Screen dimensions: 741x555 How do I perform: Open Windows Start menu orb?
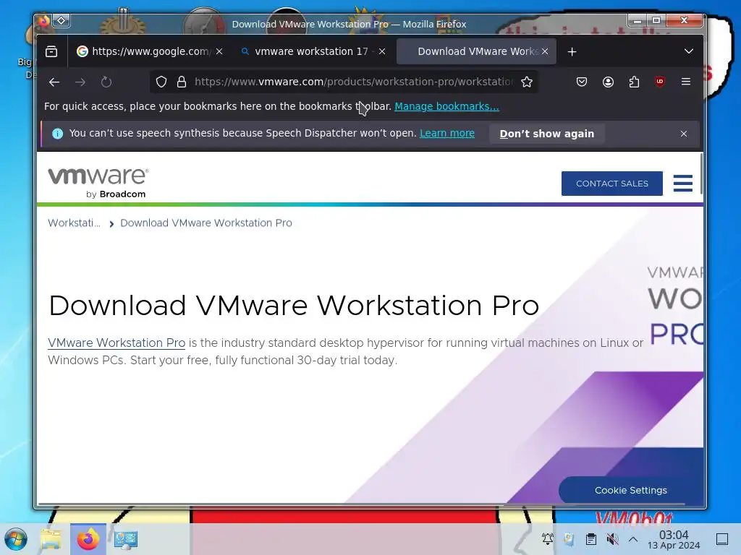[16, 539]
